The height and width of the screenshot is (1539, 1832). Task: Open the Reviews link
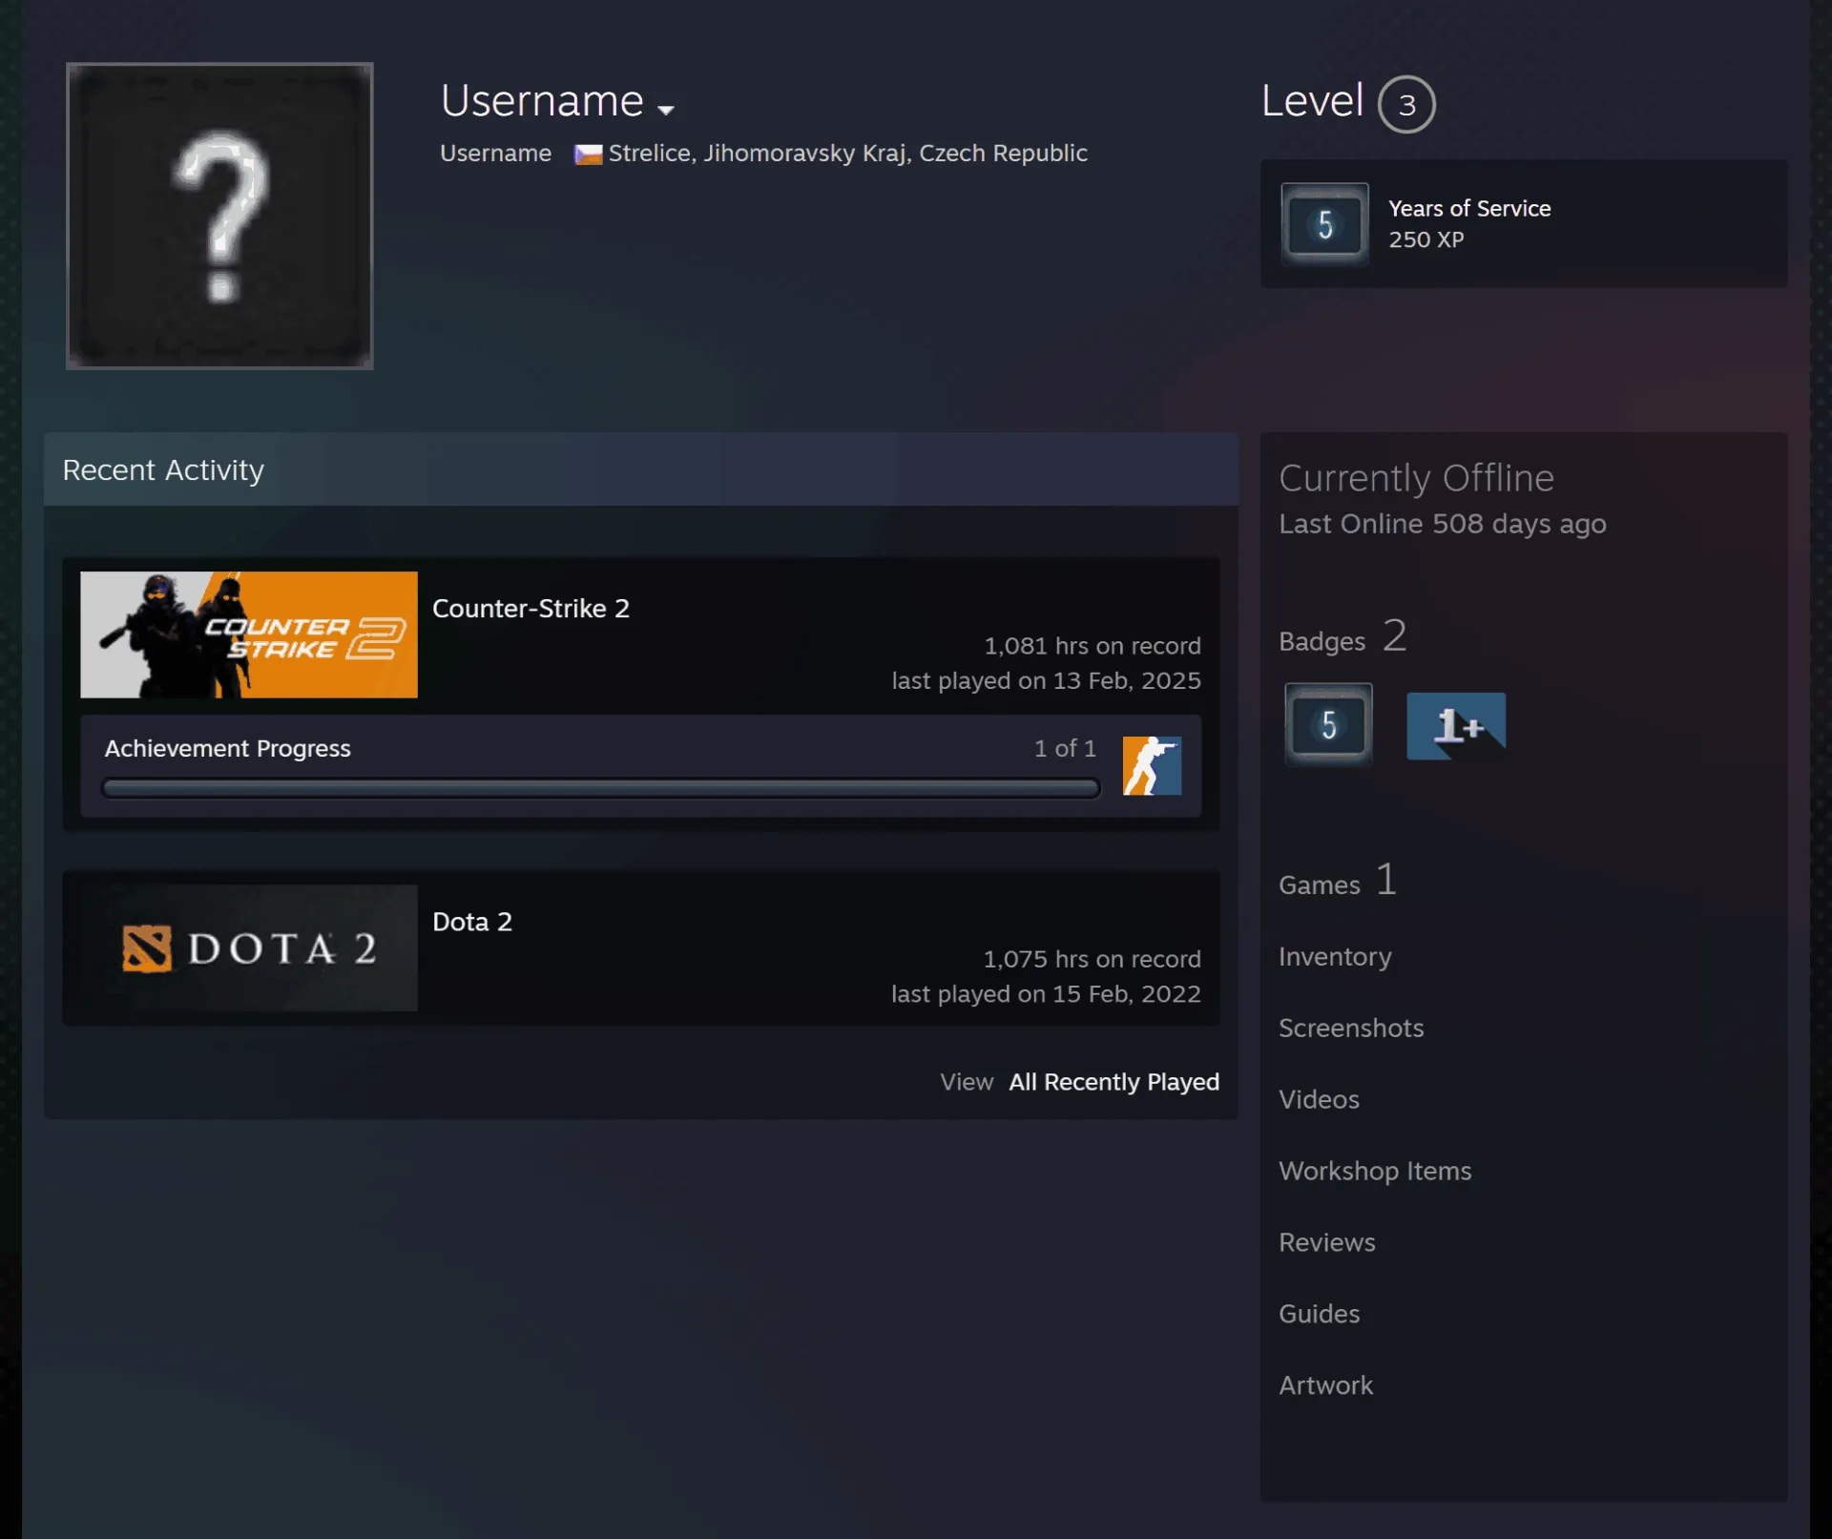[1326, 1242]
